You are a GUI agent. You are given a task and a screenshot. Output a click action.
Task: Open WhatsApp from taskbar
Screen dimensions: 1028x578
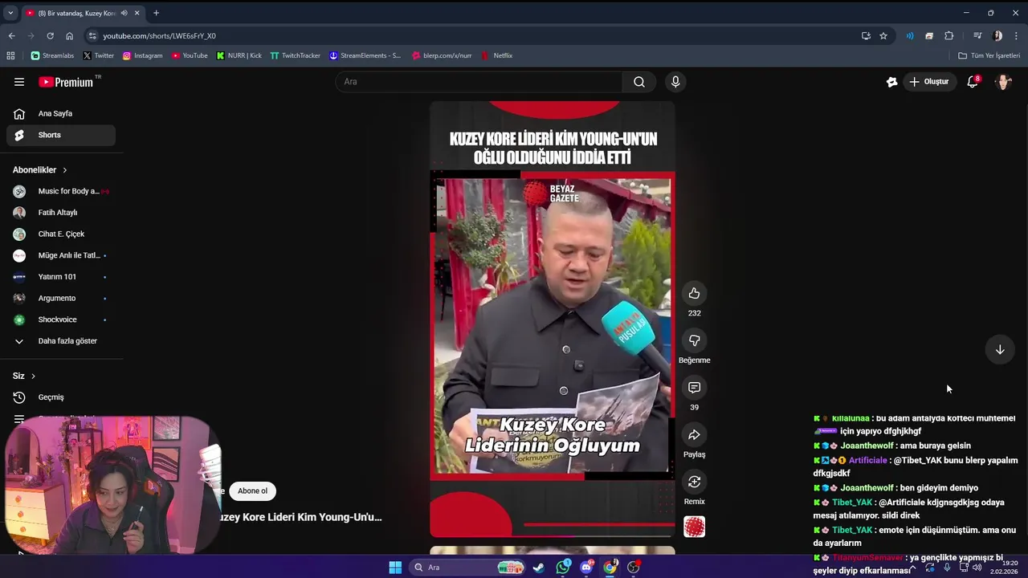(x=563, y=568)
